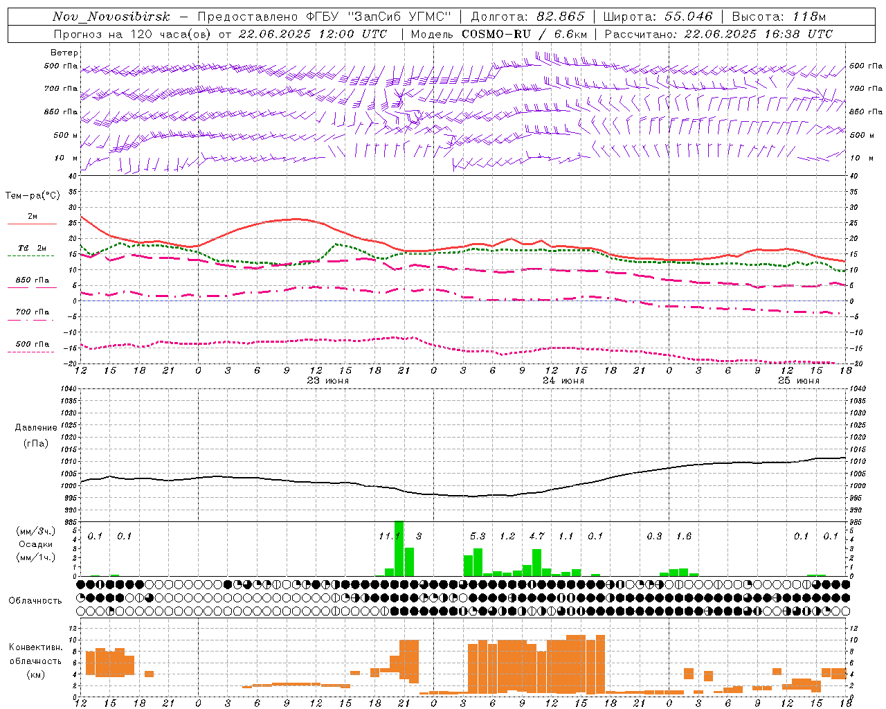Screen dimensions: 886x709
Task: Click the Td 2м legend label
Action: click(x=32, y=248)
